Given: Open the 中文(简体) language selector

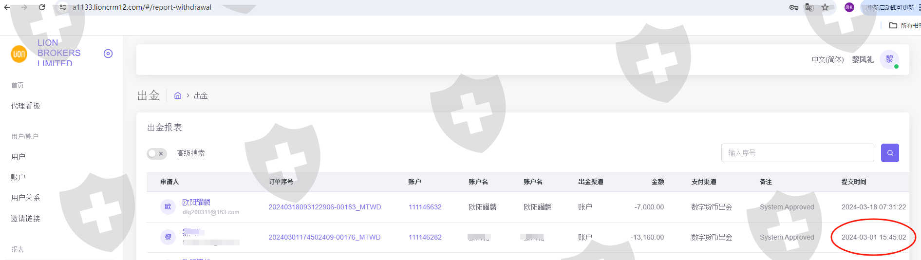Looking at the screenshot, I should 827,59.
